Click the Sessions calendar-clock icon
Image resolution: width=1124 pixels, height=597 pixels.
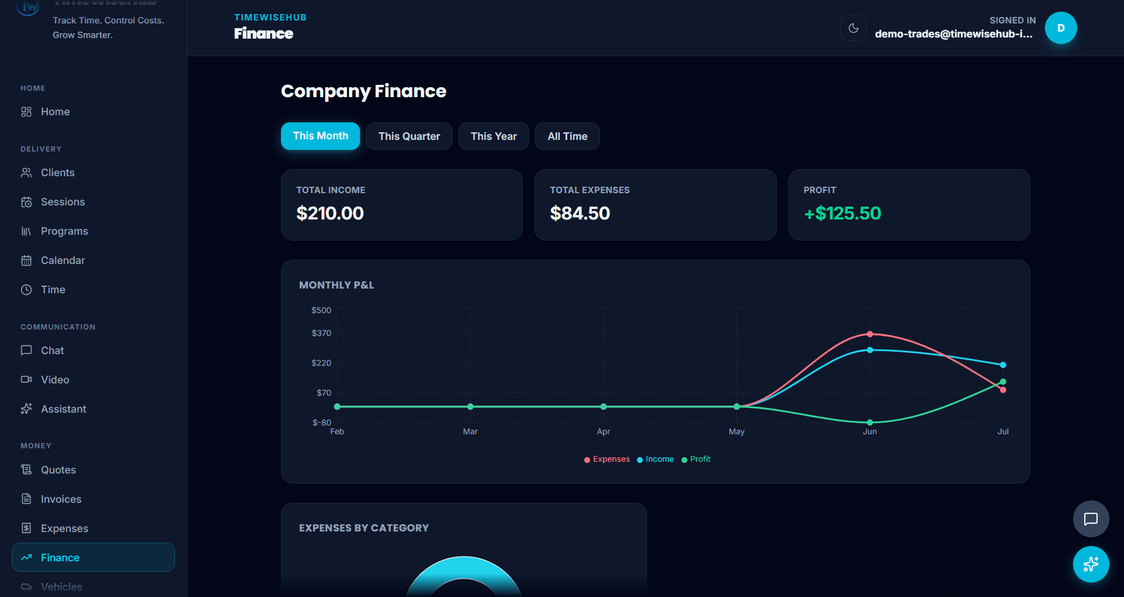26,202
